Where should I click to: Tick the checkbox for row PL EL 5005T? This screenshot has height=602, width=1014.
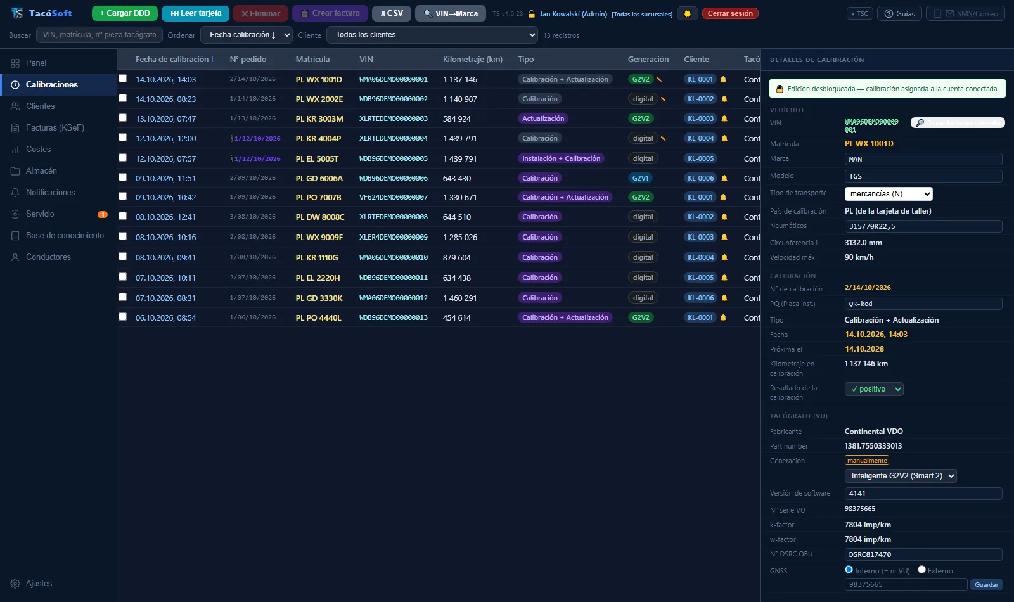123,158
